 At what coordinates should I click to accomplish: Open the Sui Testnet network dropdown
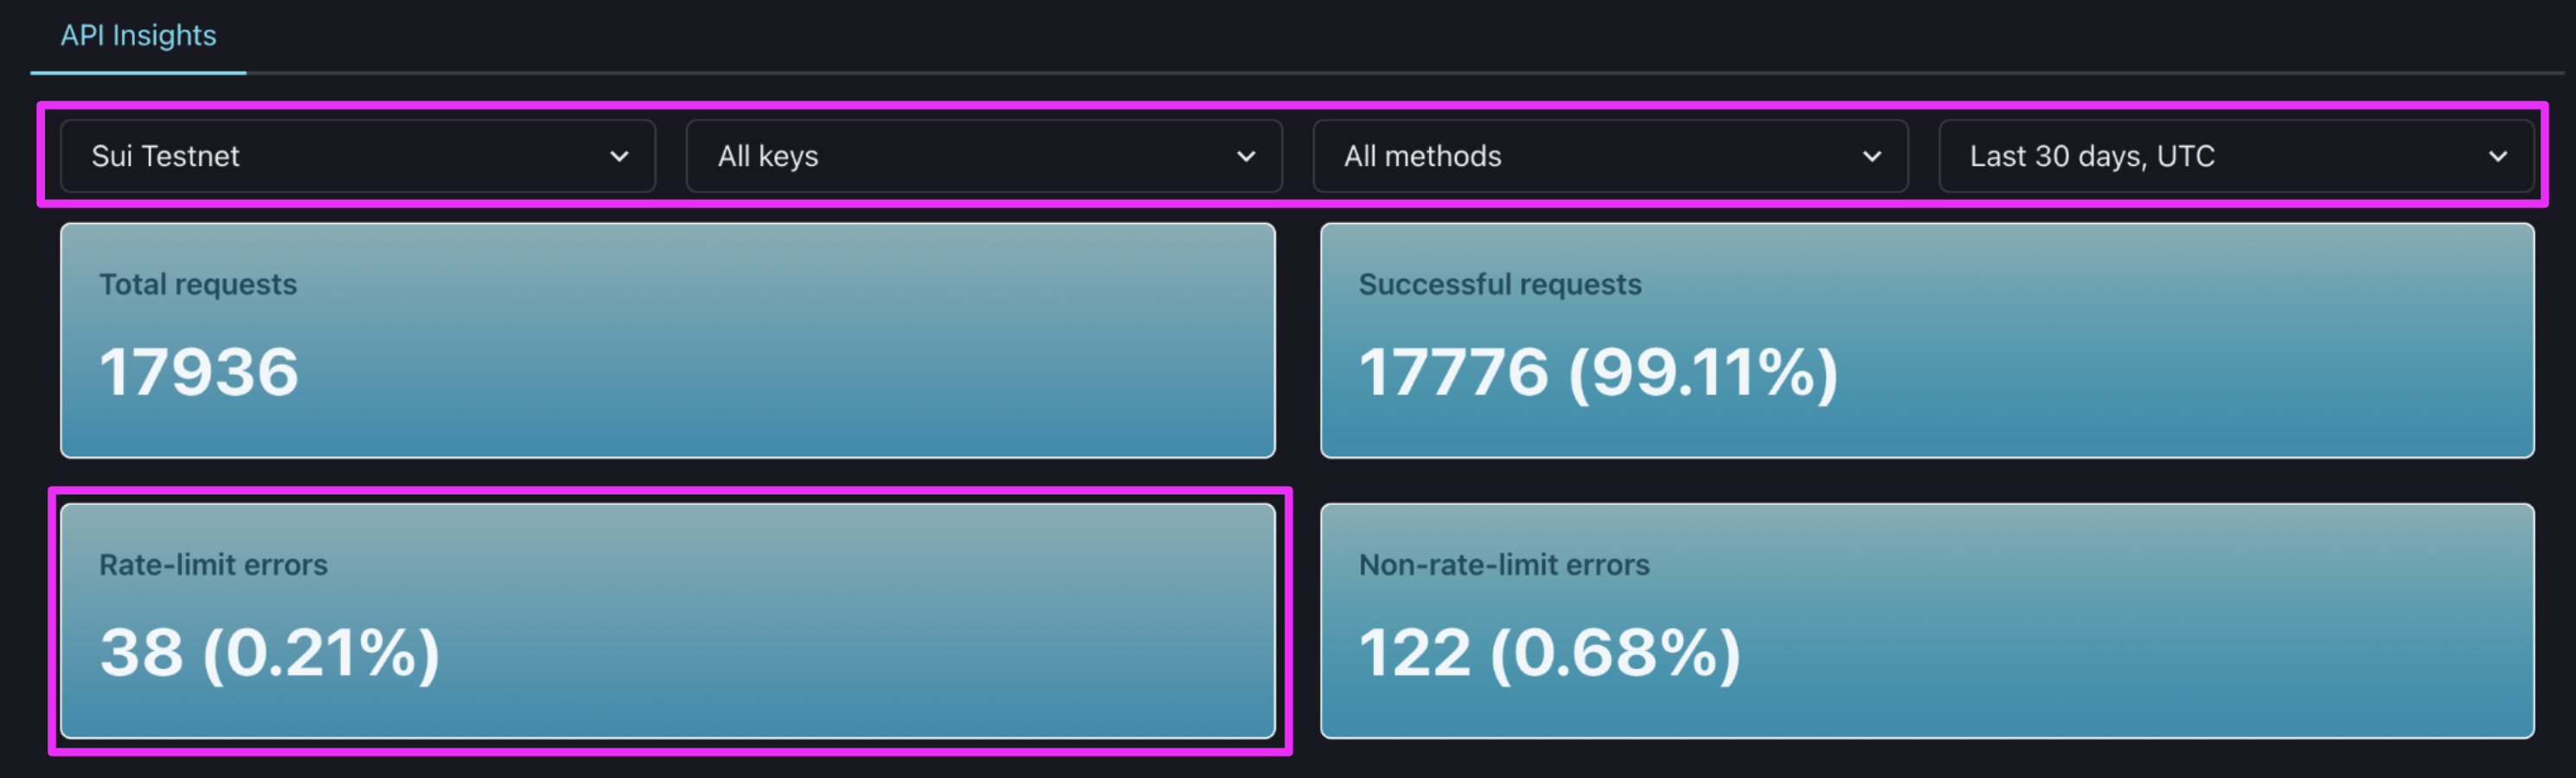pos(358,156)
